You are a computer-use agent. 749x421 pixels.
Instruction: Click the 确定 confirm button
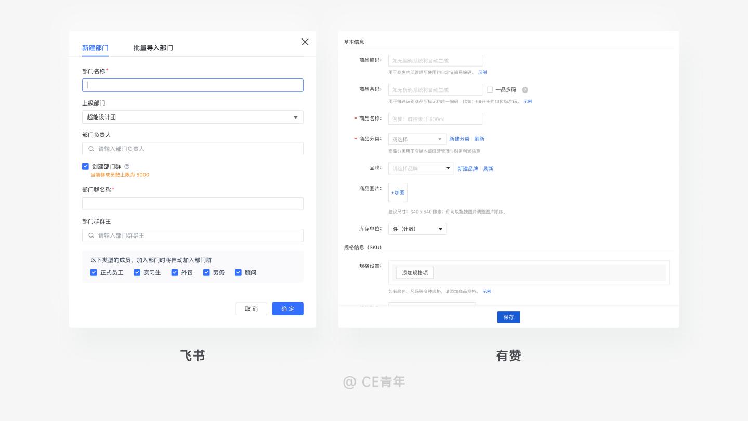[x=287, y=309]
